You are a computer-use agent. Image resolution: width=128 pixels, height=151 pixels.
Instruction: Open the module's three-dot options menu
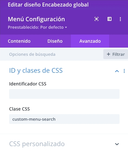[x=120, y=19]
